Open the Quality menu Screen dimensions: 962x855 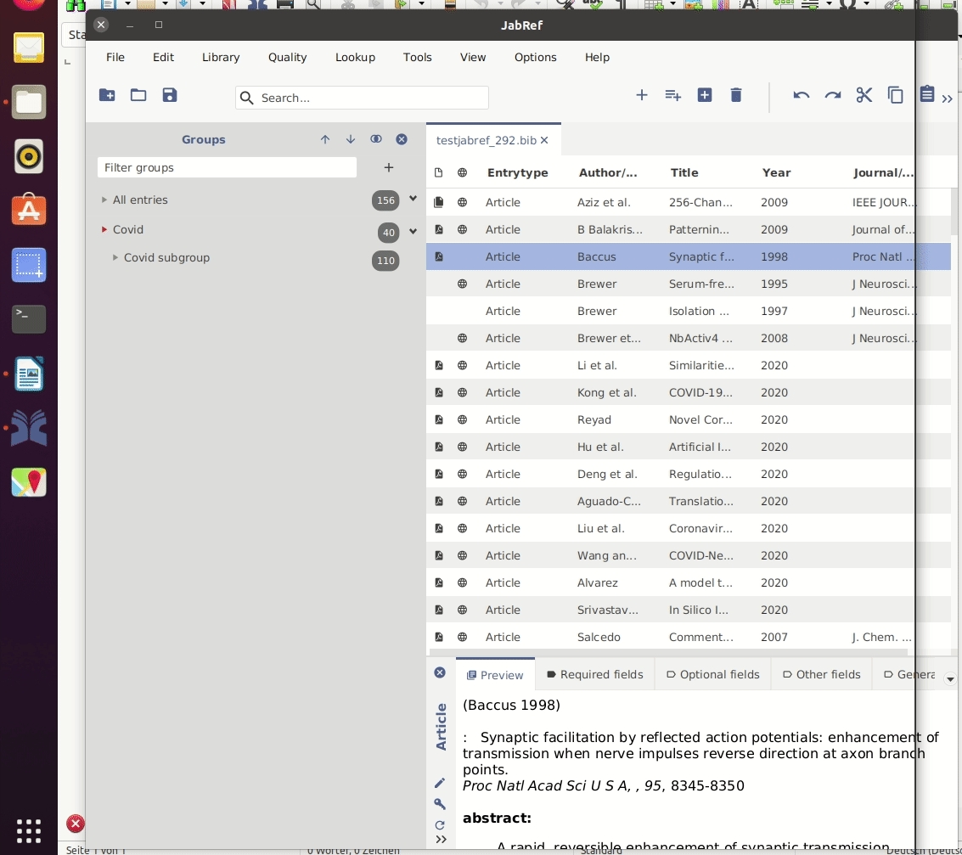pos(287,57)
